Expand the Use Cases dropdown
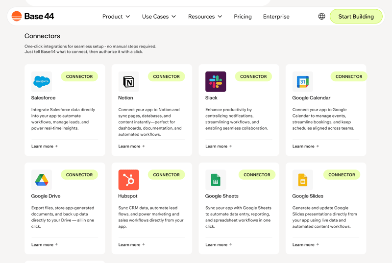392x263 pixels. (x=159, y=17)
